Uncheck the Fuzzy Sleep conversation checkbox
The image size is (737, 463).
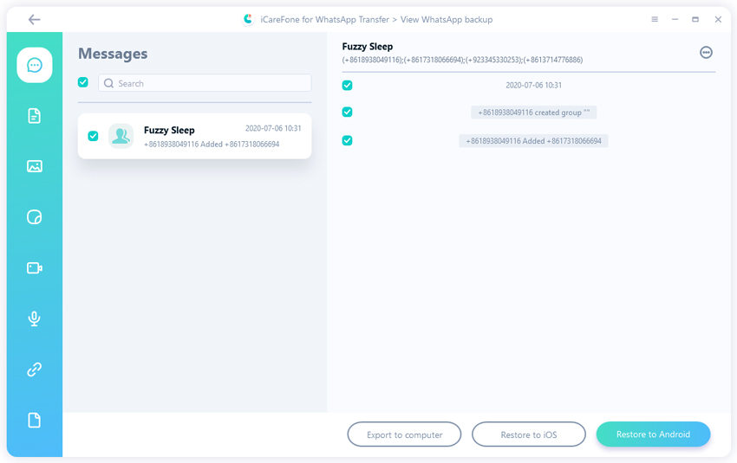93,136
